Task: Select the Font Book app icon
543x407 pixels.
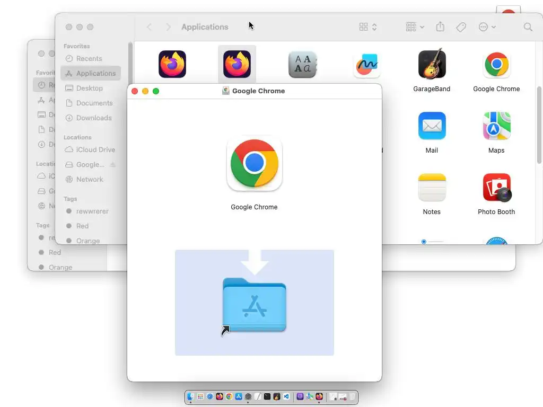Action: click(302, 64)
